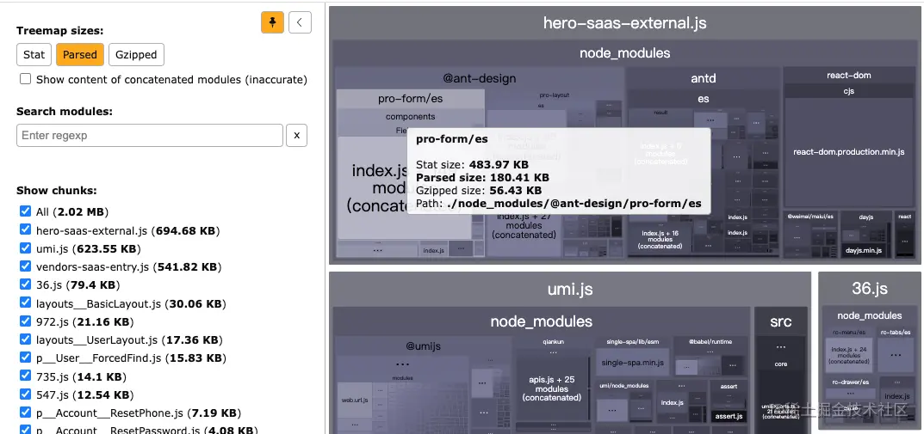Screen dimensions: 924x434
Task: Select the react-dom treemap group
Action: point(848,76)
